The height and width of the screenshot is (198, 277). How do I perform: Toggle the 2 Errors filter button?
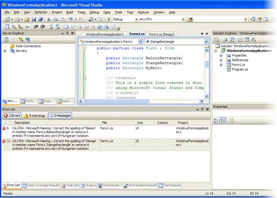coord(12,116)
